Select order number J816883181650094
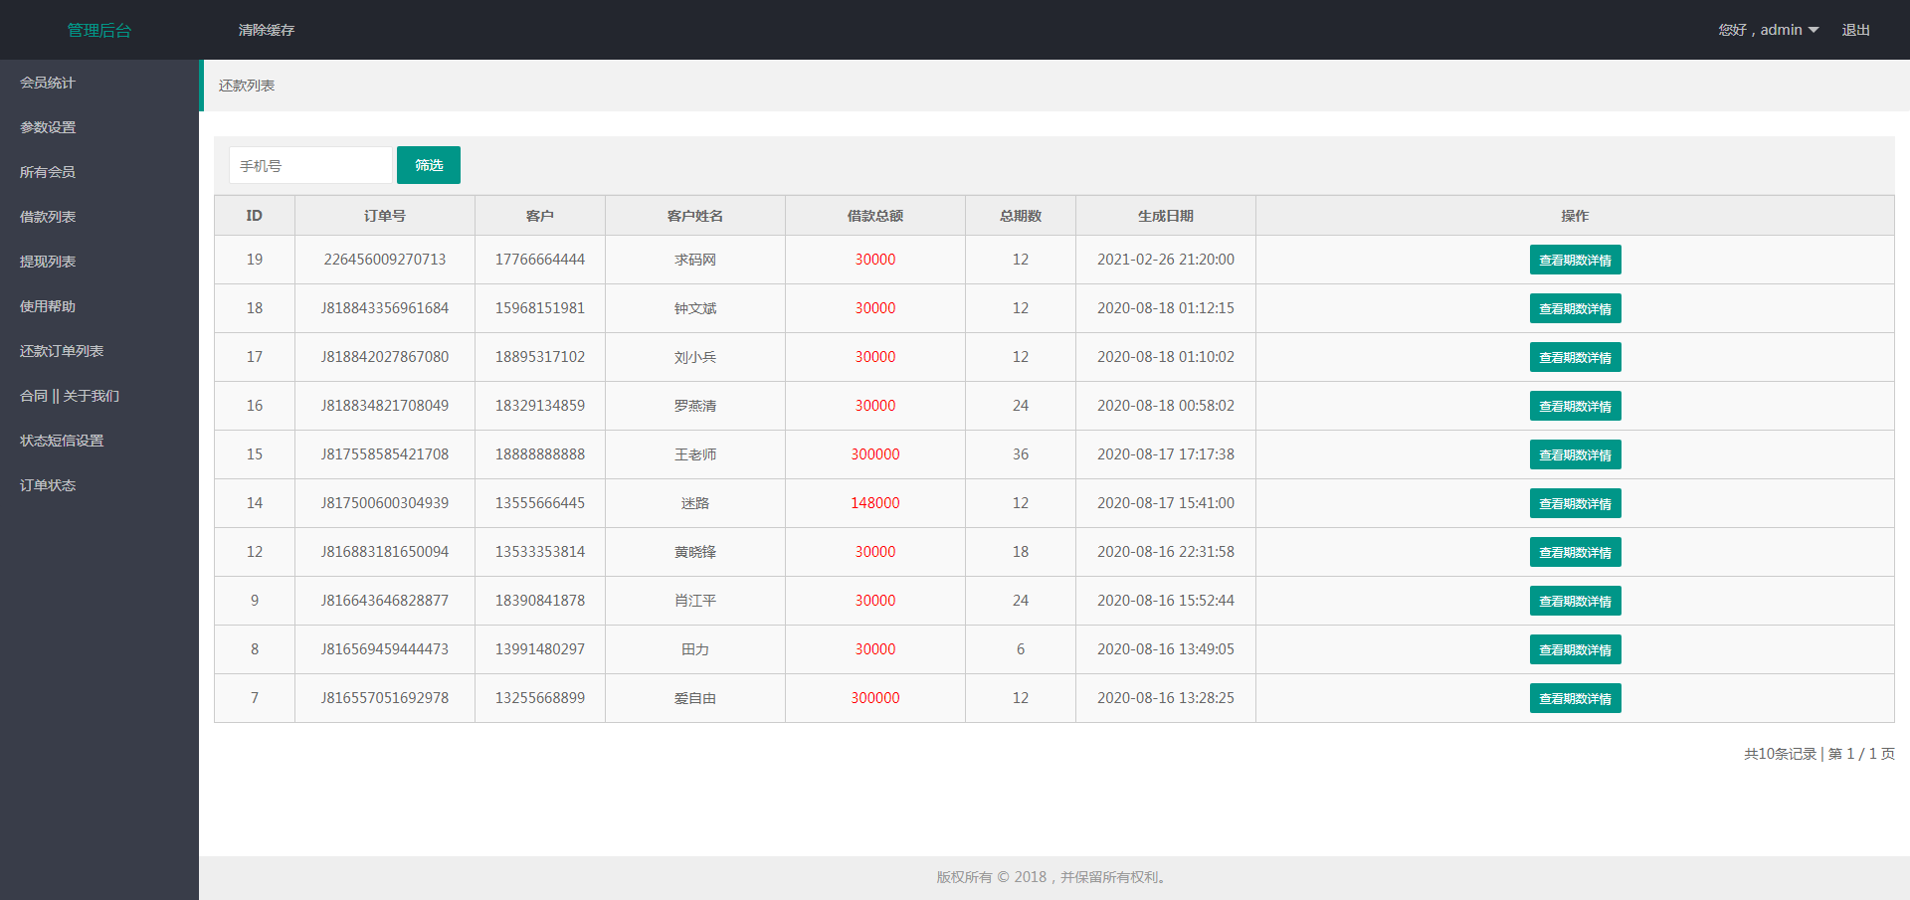The height and width of the screenshot is (900, 1910). point(385,552)
